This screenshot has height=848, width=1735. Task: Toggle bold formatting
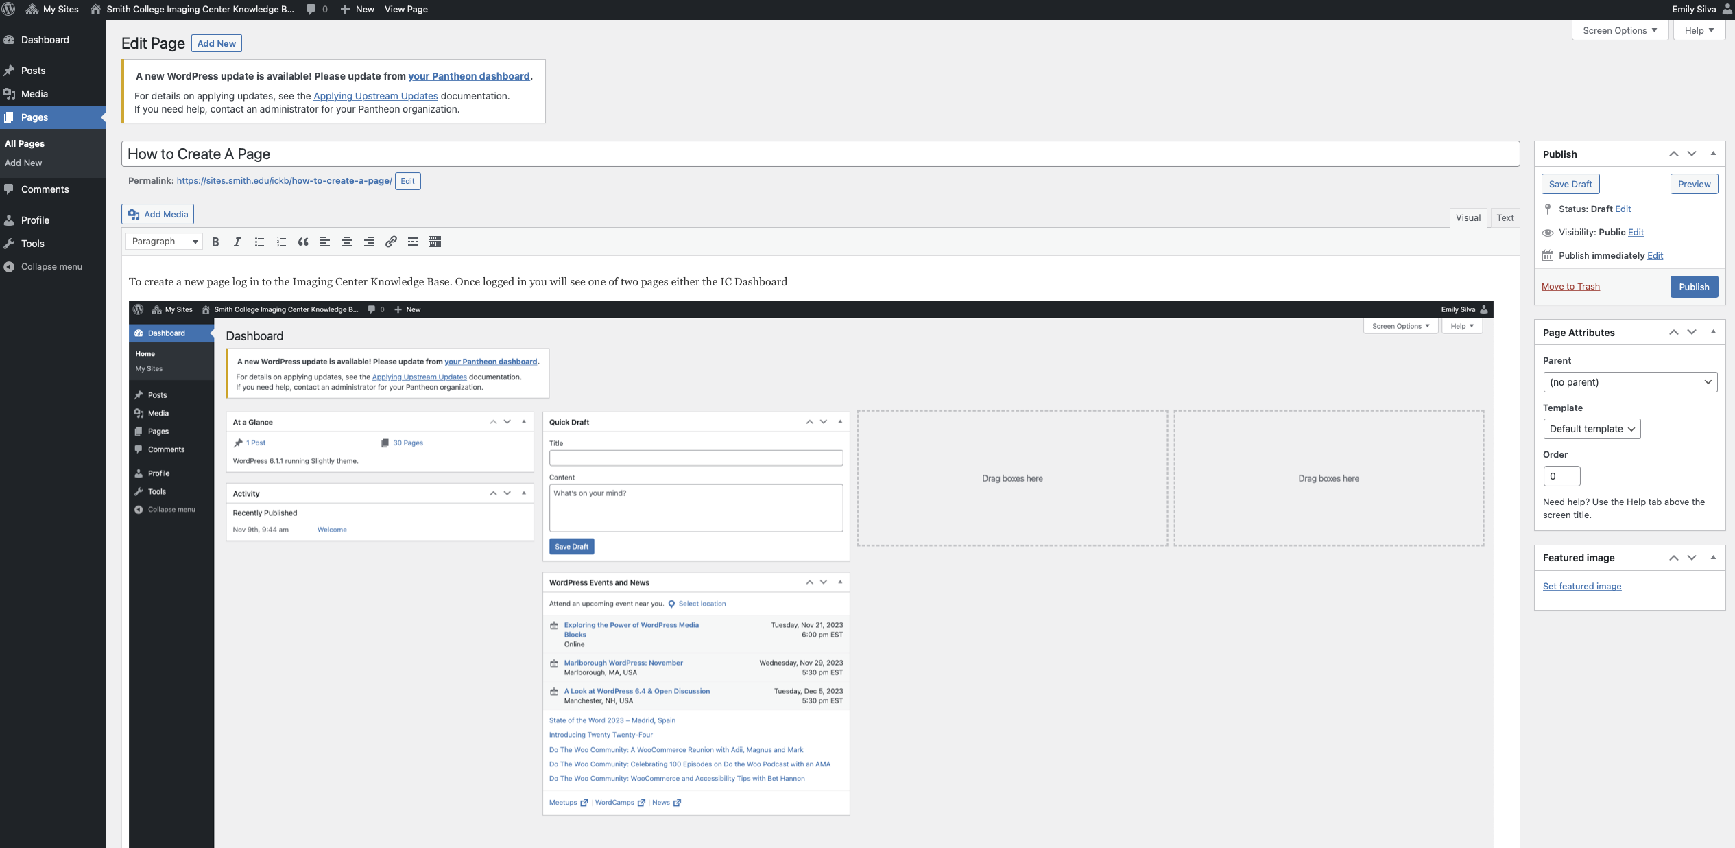[215, 242]
